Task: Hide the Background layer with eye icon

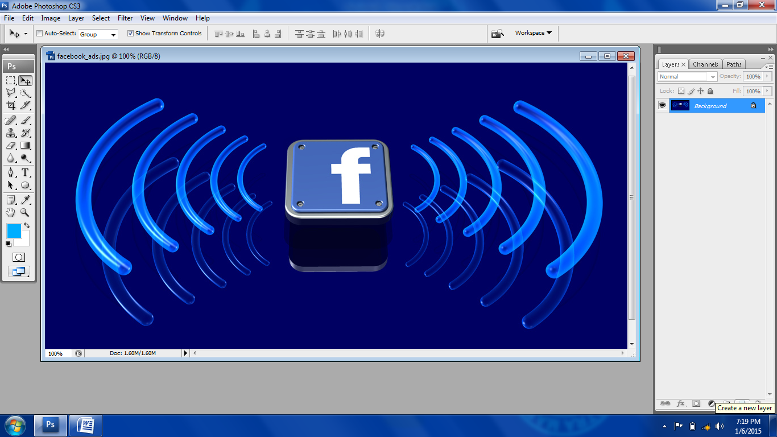Action: coord(662,105)
